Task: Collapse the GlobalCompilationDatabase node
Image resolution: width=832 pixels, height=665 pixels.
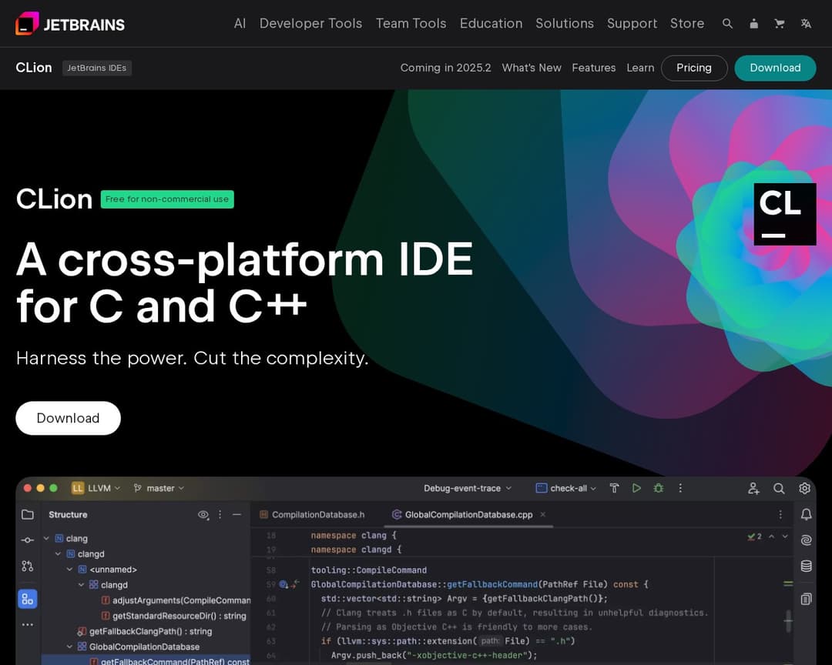Action: [69, 647]
